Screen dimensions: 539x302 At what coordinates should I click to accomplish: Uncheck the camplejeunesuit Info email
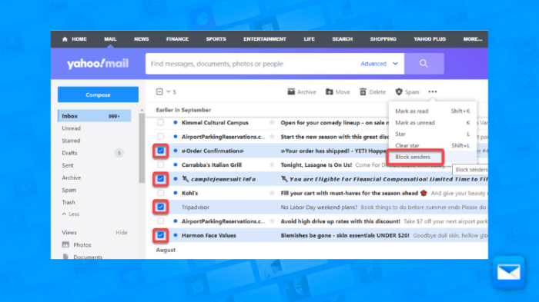coord(160,179)
